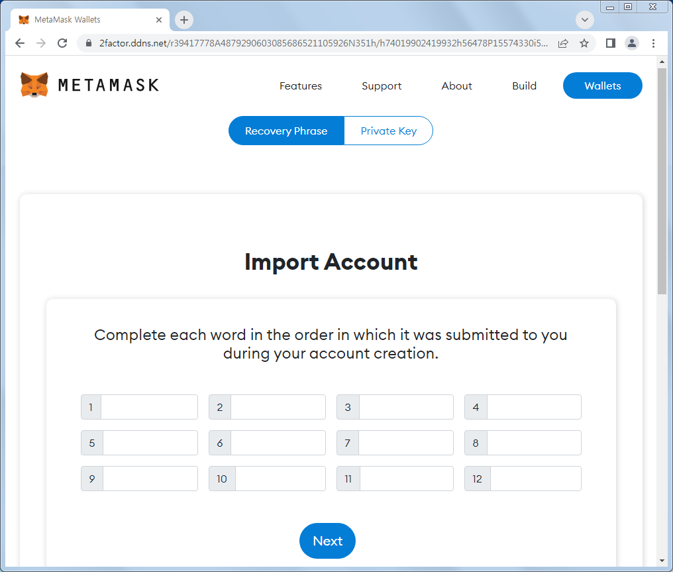
Task: Click the padlock site info icon
Action: tap(88, 43)
